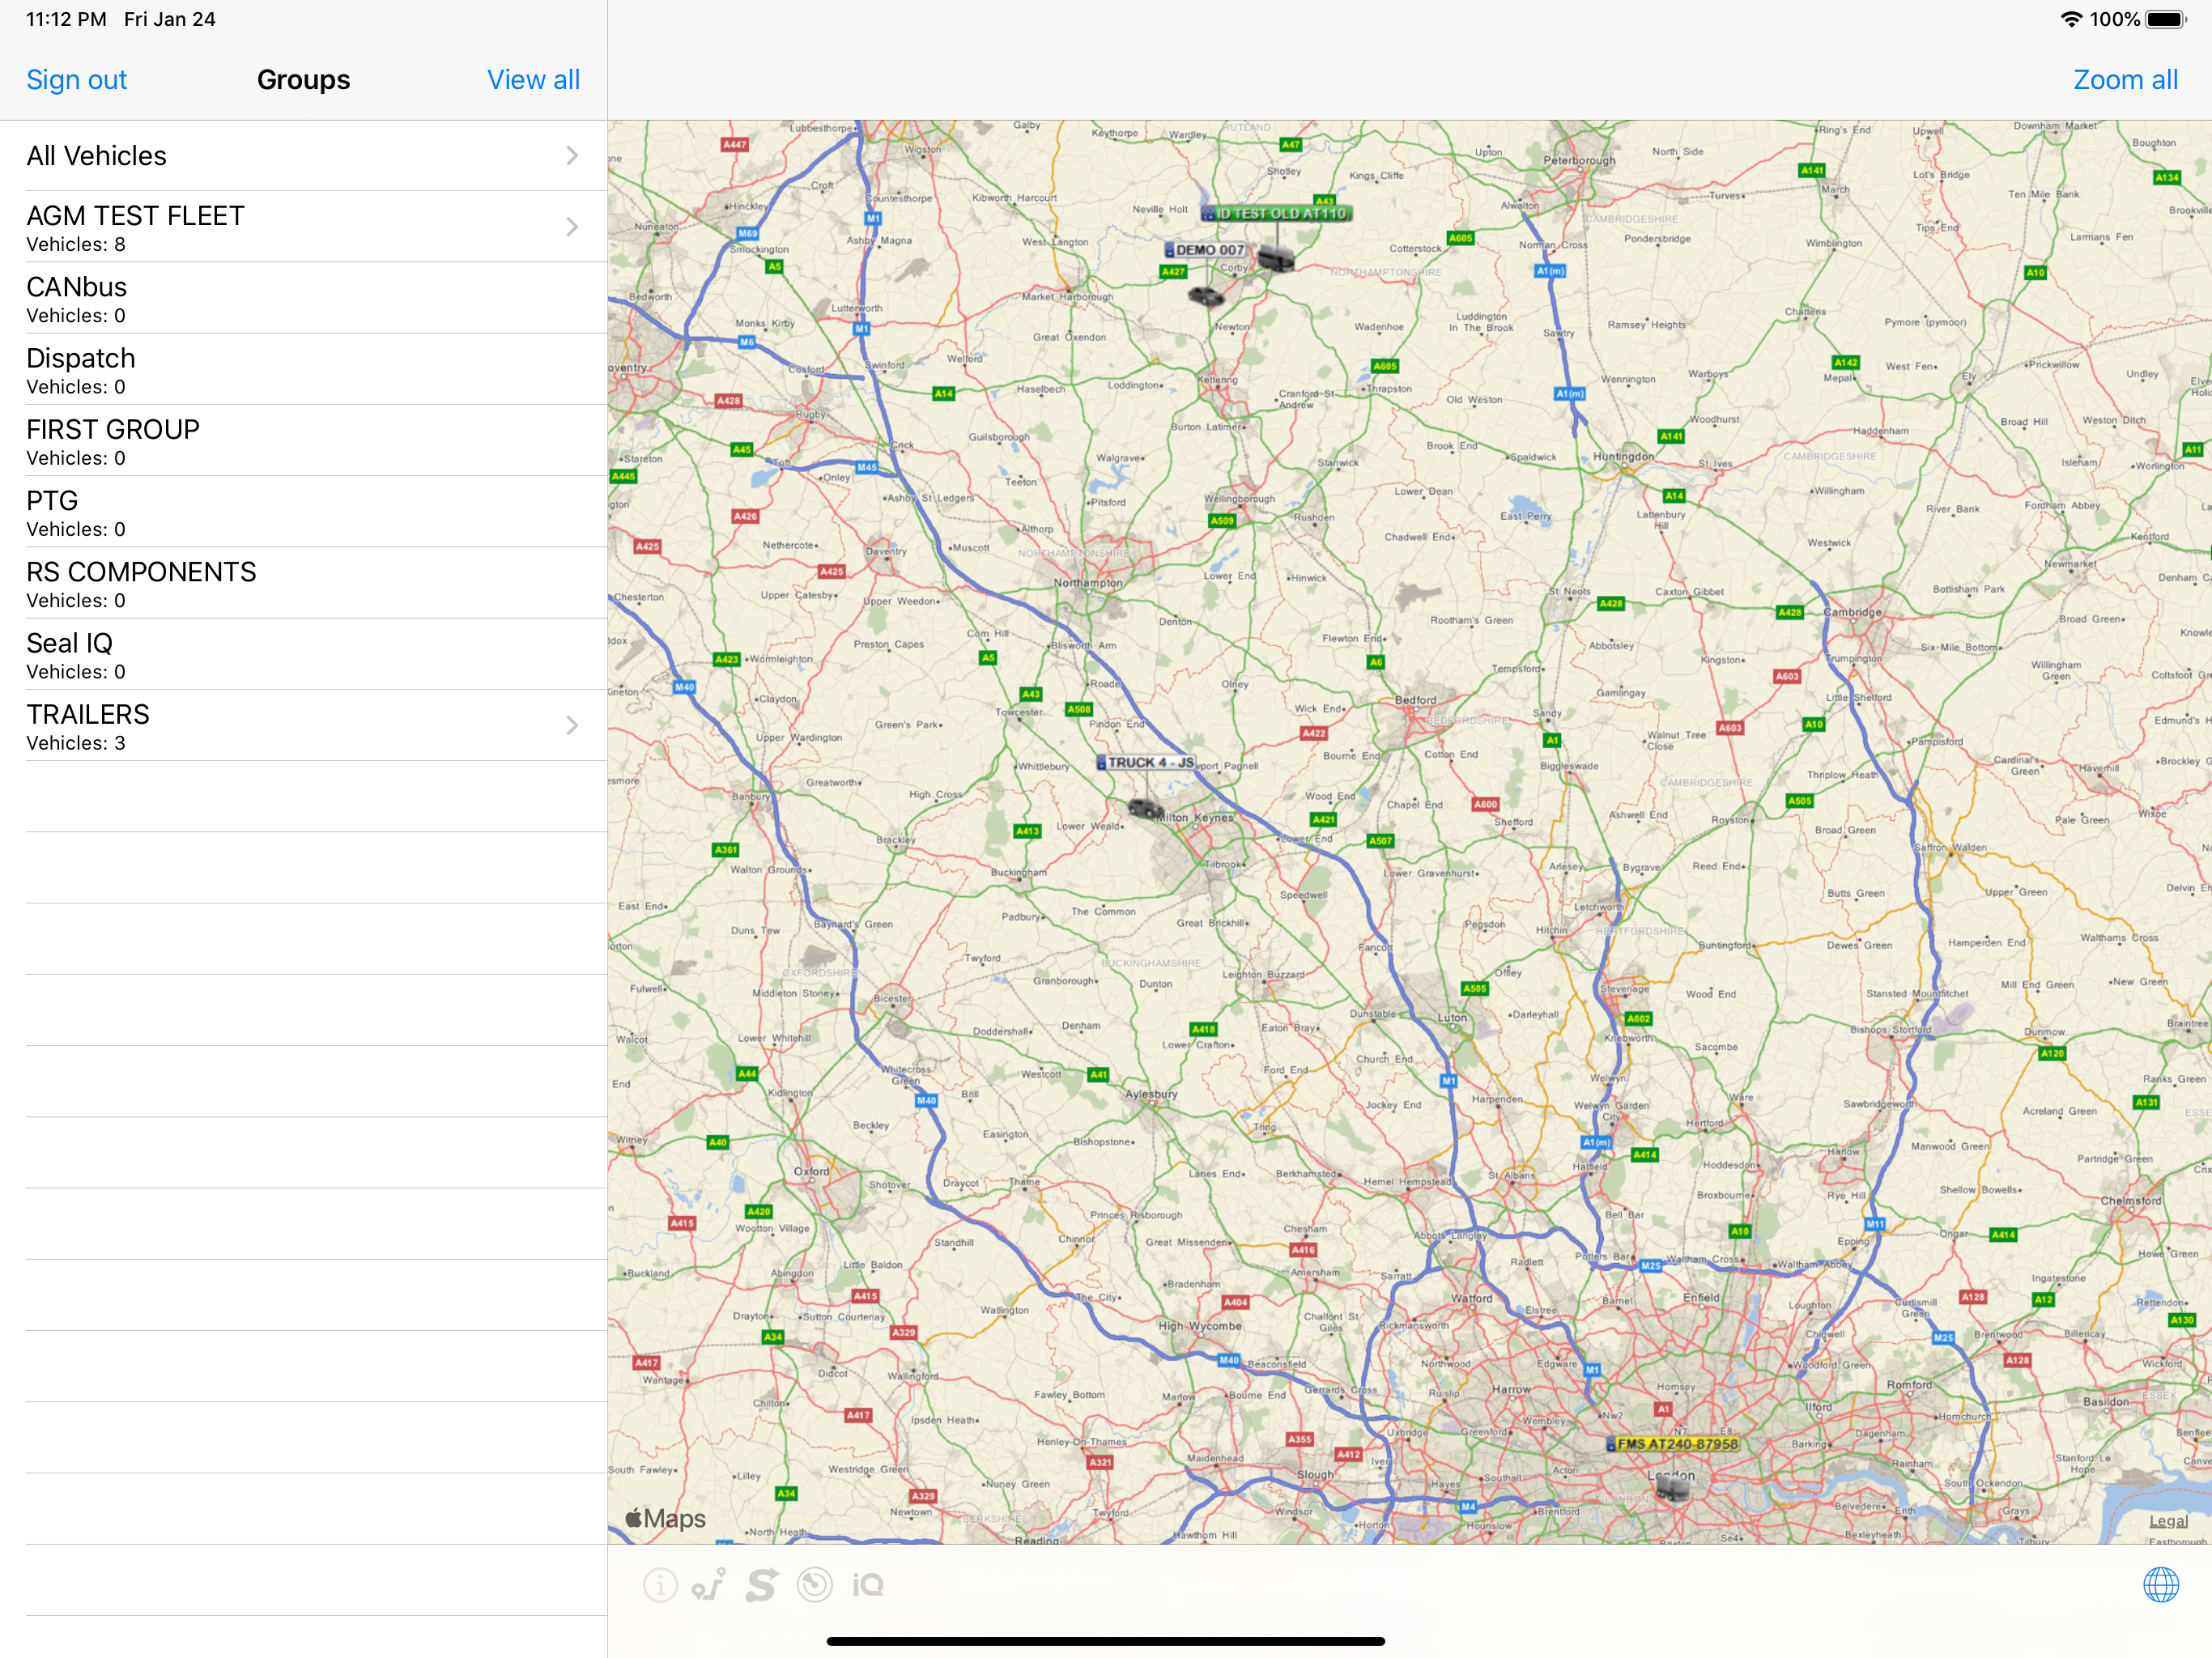Select the TRUCK 4 - JS vehicle marker
Viewport: 2212px width, 1658px height.
(x=1146, y=808)
